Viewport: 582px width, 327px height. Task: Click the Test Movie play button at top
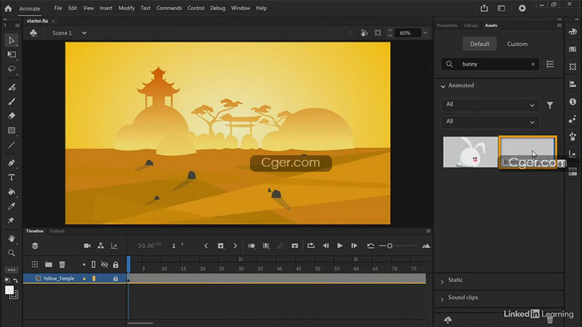[522, 8]
